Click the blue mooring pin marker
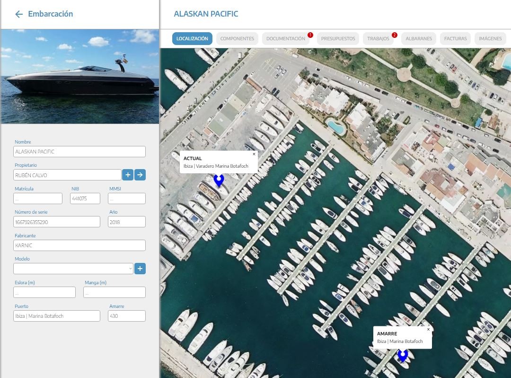This screenshot has height=378, width=511. [x=403, y=355]
